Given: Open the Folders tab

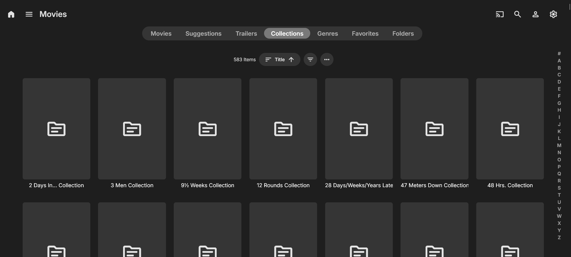Looking at the screenshot, I should point(403,34).
